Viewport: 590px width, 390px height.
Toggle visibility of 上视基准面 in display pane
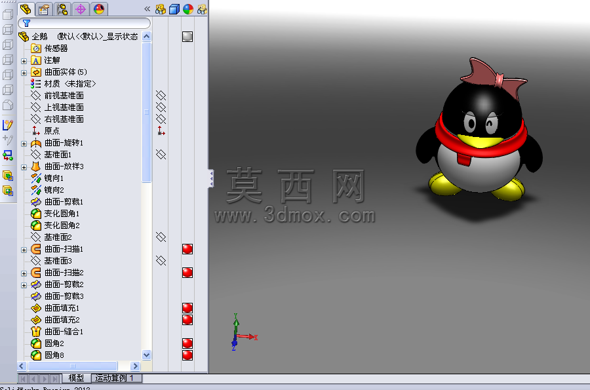click(x=161, y=107)
